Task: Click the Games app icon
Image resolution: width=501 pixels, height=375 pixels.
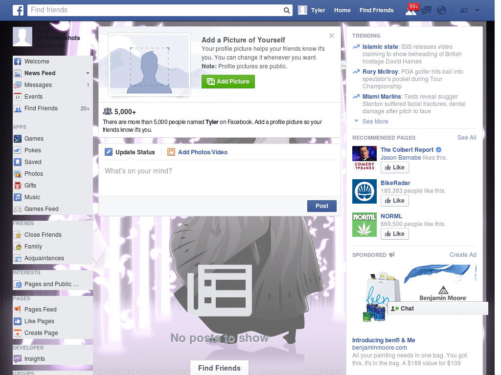Action: [18, 139]
